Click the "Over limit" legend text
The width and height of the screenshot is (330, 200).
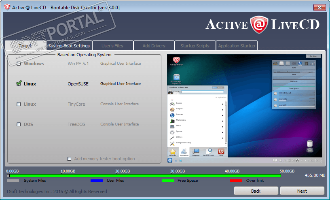pyautogui.click(x=255, y=181)
